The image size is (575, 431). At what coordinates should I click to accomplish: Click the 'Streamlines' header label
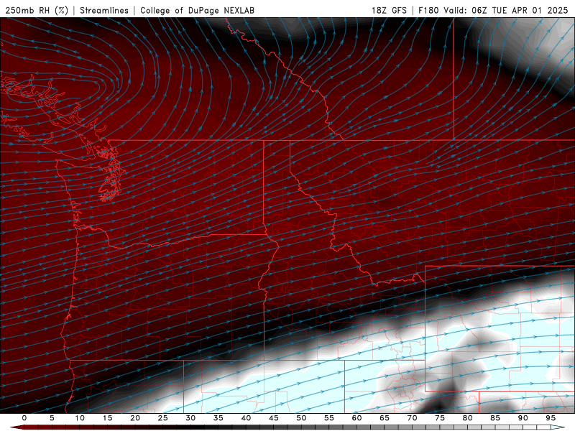104,10
